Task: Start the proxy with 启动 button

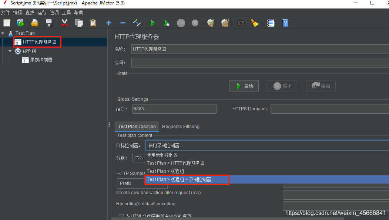Action: [x=244, y=86]
